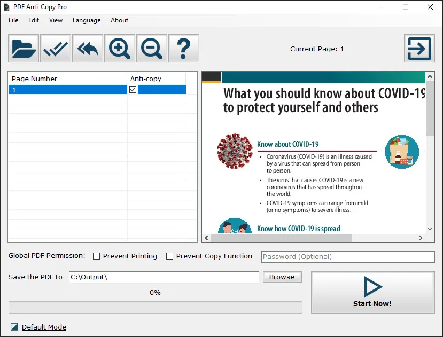Click the Anti-copy column header
The image size is (443, 337).
[157, 79]
